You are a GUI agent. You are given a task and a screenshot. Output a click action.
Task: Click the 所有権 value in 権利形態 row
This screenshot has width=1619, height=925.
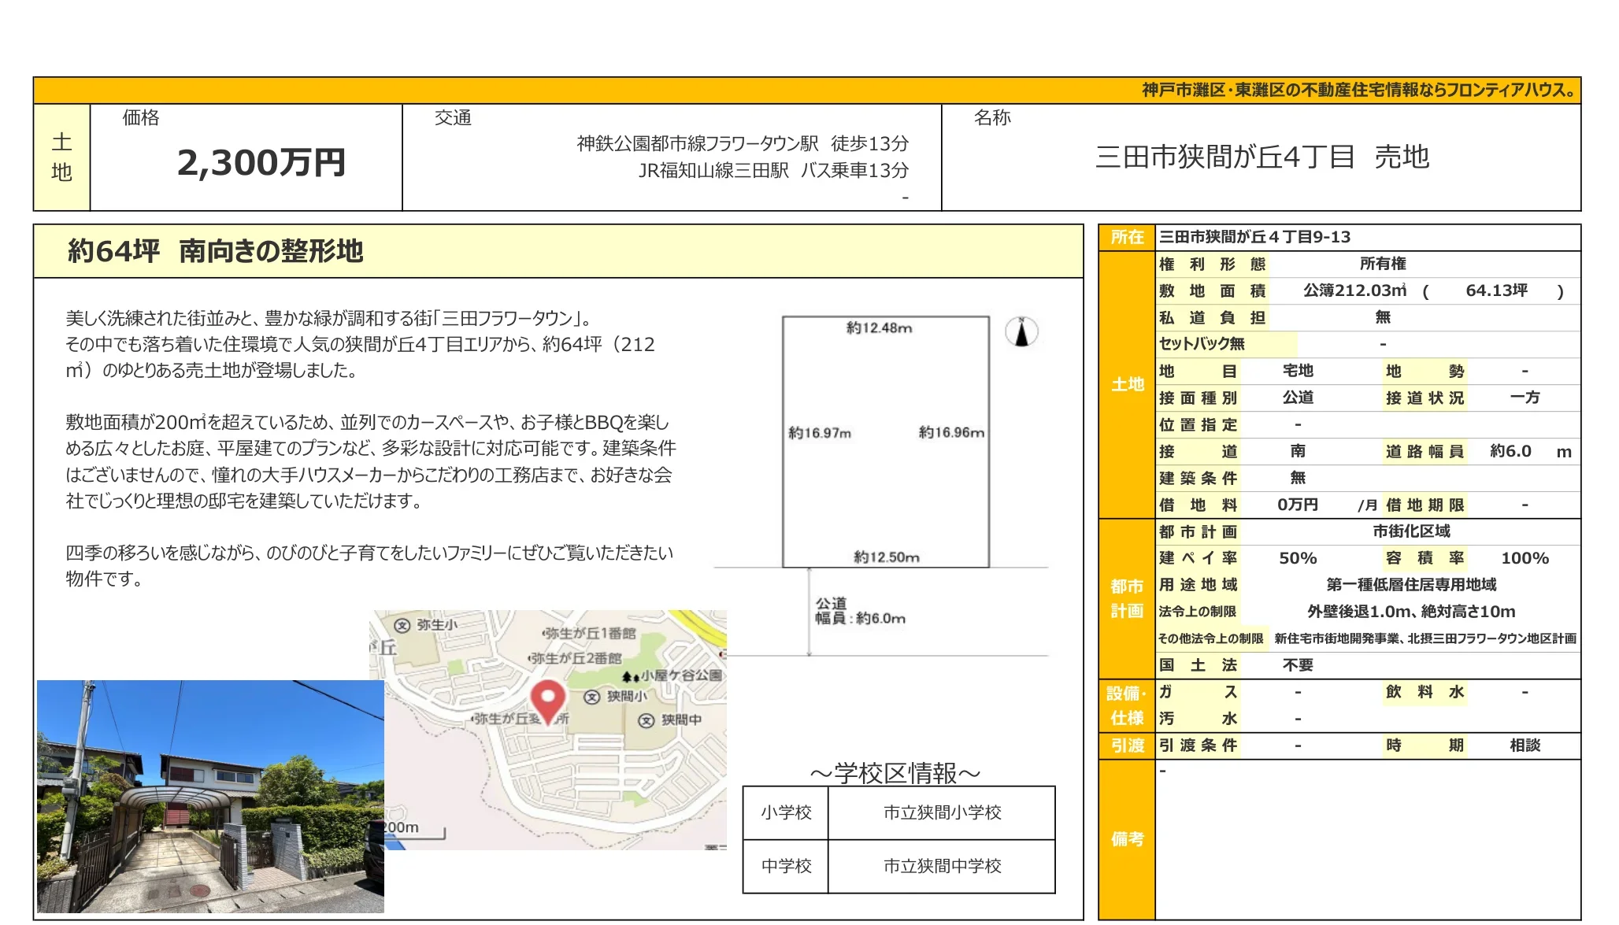[1383, 264]
